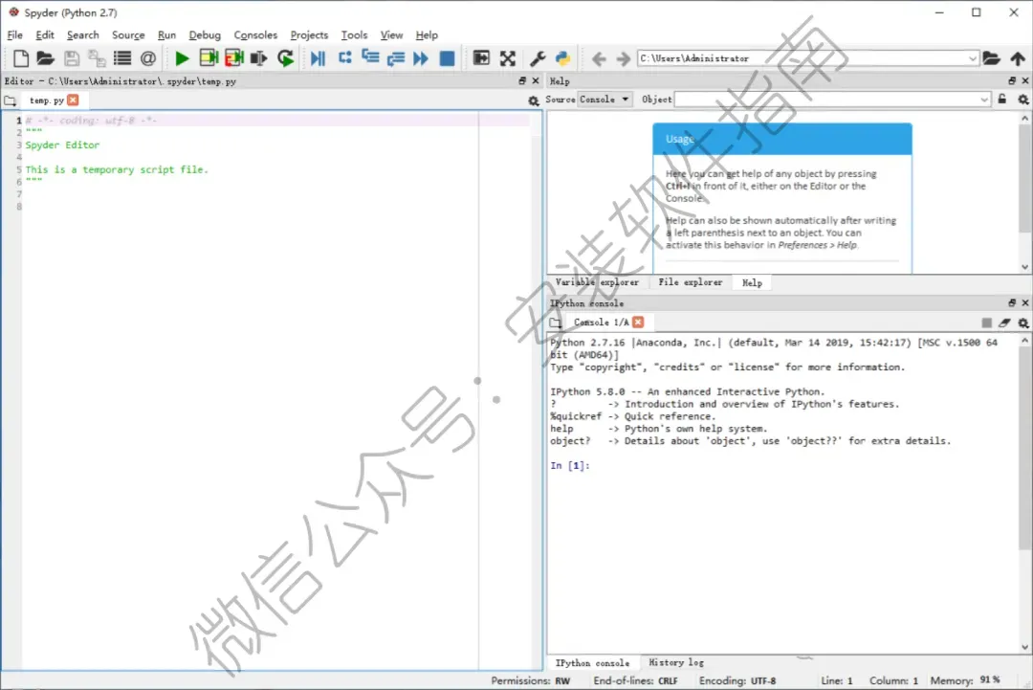Switch to History log tab
This screenshot has width=1033, height=690.
676,662
